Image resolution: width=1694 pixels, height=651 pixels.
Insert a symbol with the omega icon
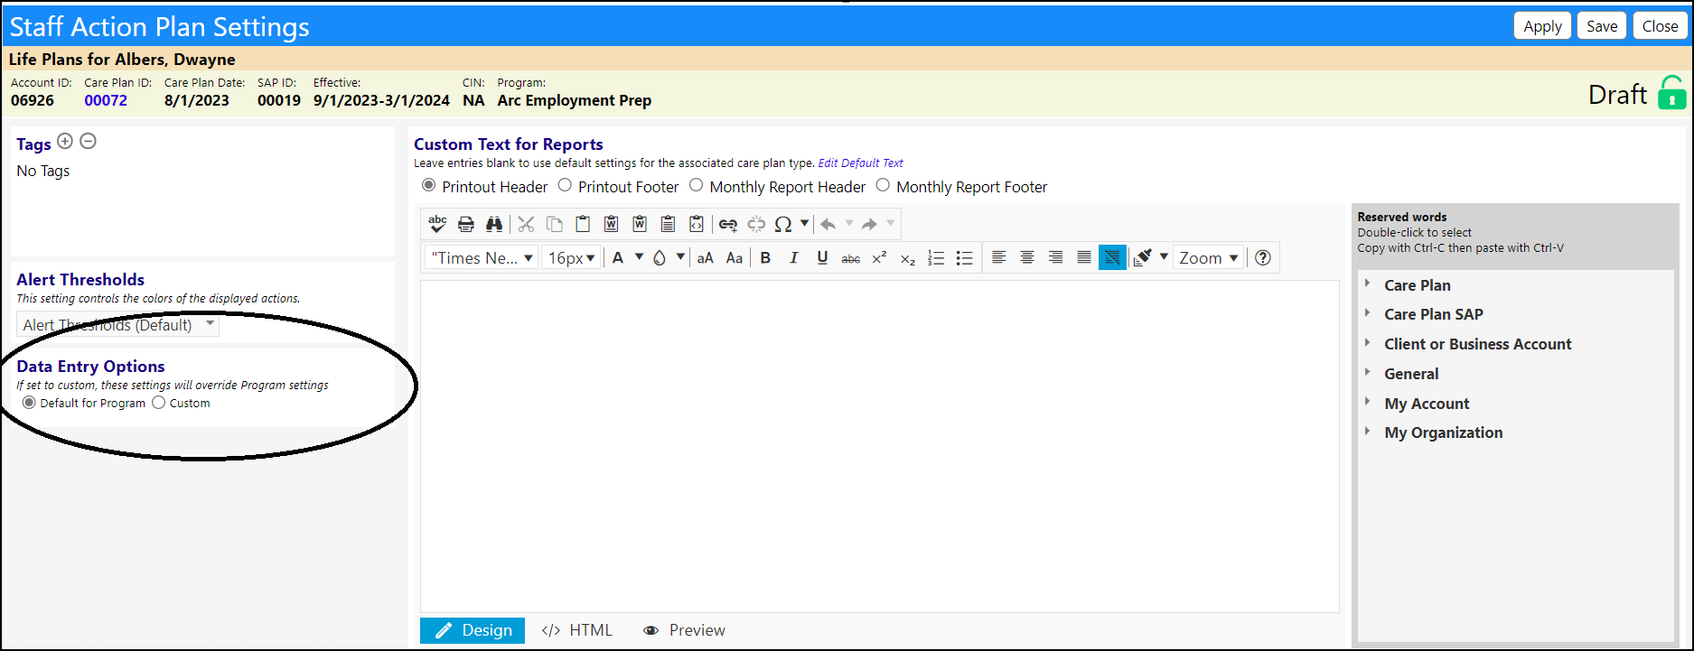pos(783,224)
